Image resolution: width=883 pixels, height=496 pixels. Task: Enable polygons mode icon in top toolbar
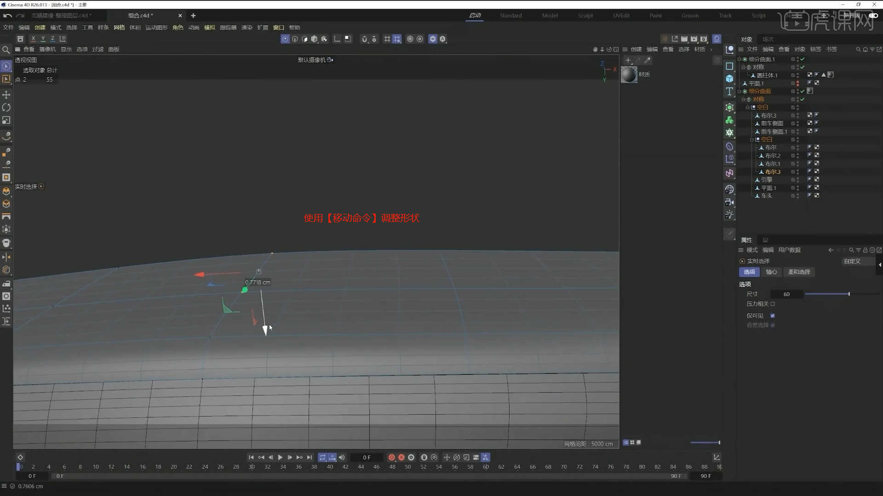point(304,39)
